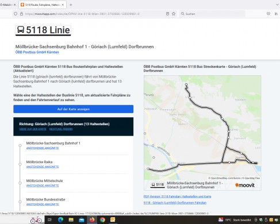Select the Möllbrücke Raika stop name
Viewport: 280px width, 224px height.
coord(39,162)
